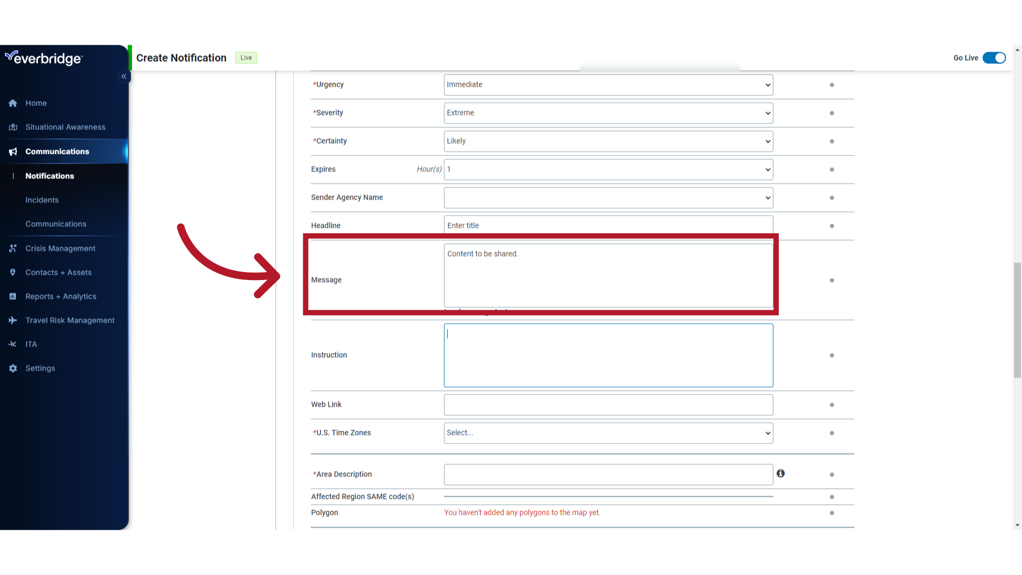The height and width of the screenshot is (575, 1022).
Task: Open Travel Risk Management section
Action: click(70, 320)
